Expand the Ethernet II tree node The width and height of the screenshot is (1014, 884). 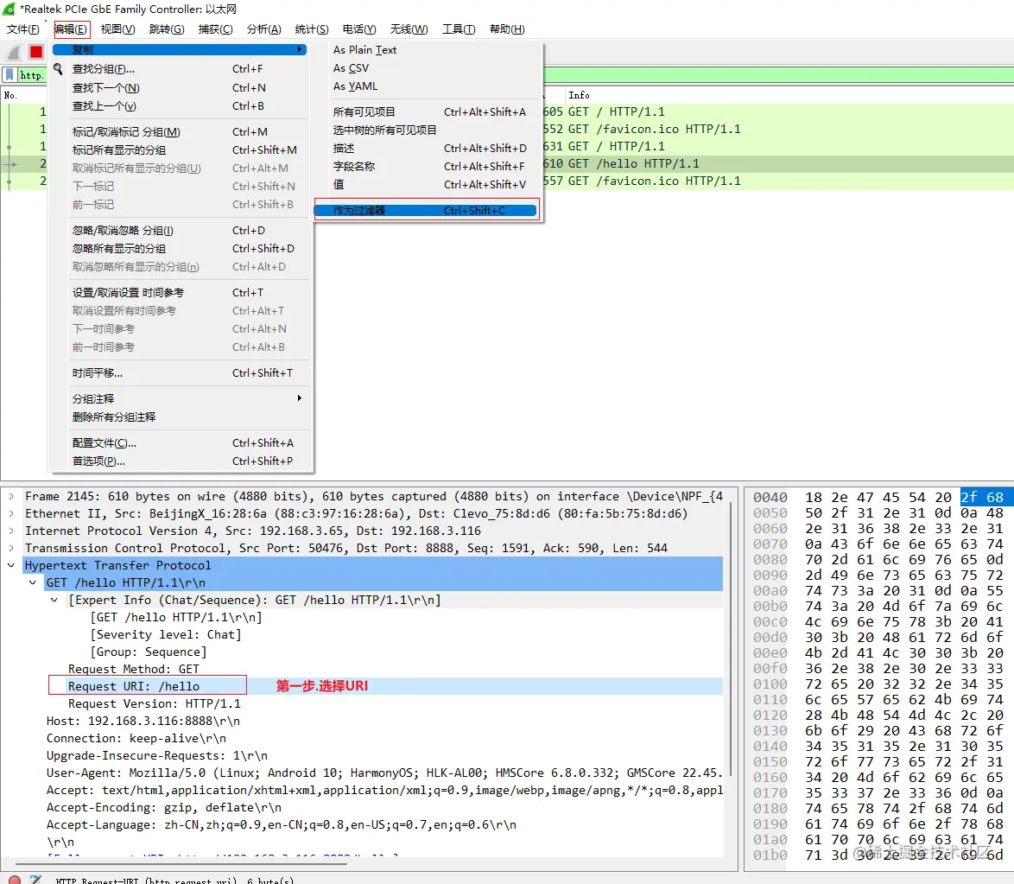tap(11, 514)
